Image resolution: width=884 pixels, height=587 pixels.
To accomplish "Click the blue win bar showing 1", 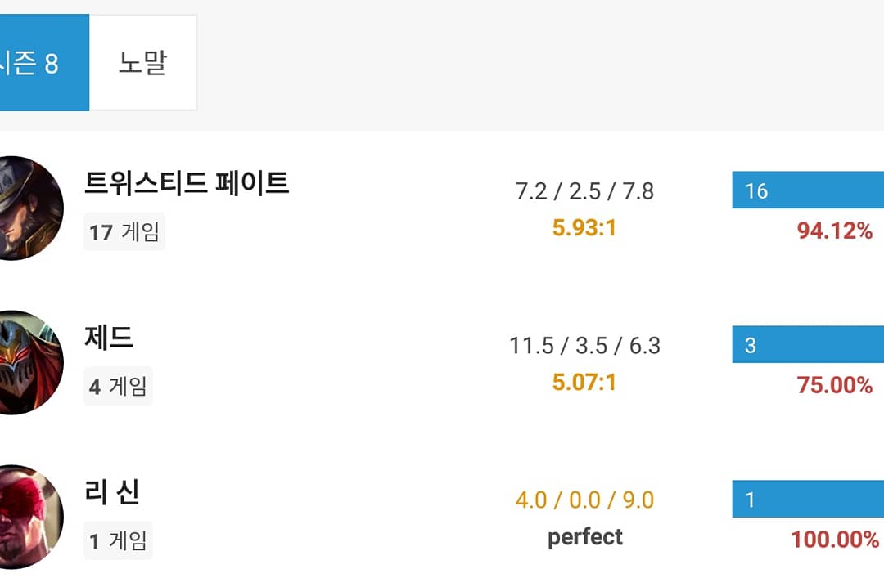I will (x=807, y=500).
